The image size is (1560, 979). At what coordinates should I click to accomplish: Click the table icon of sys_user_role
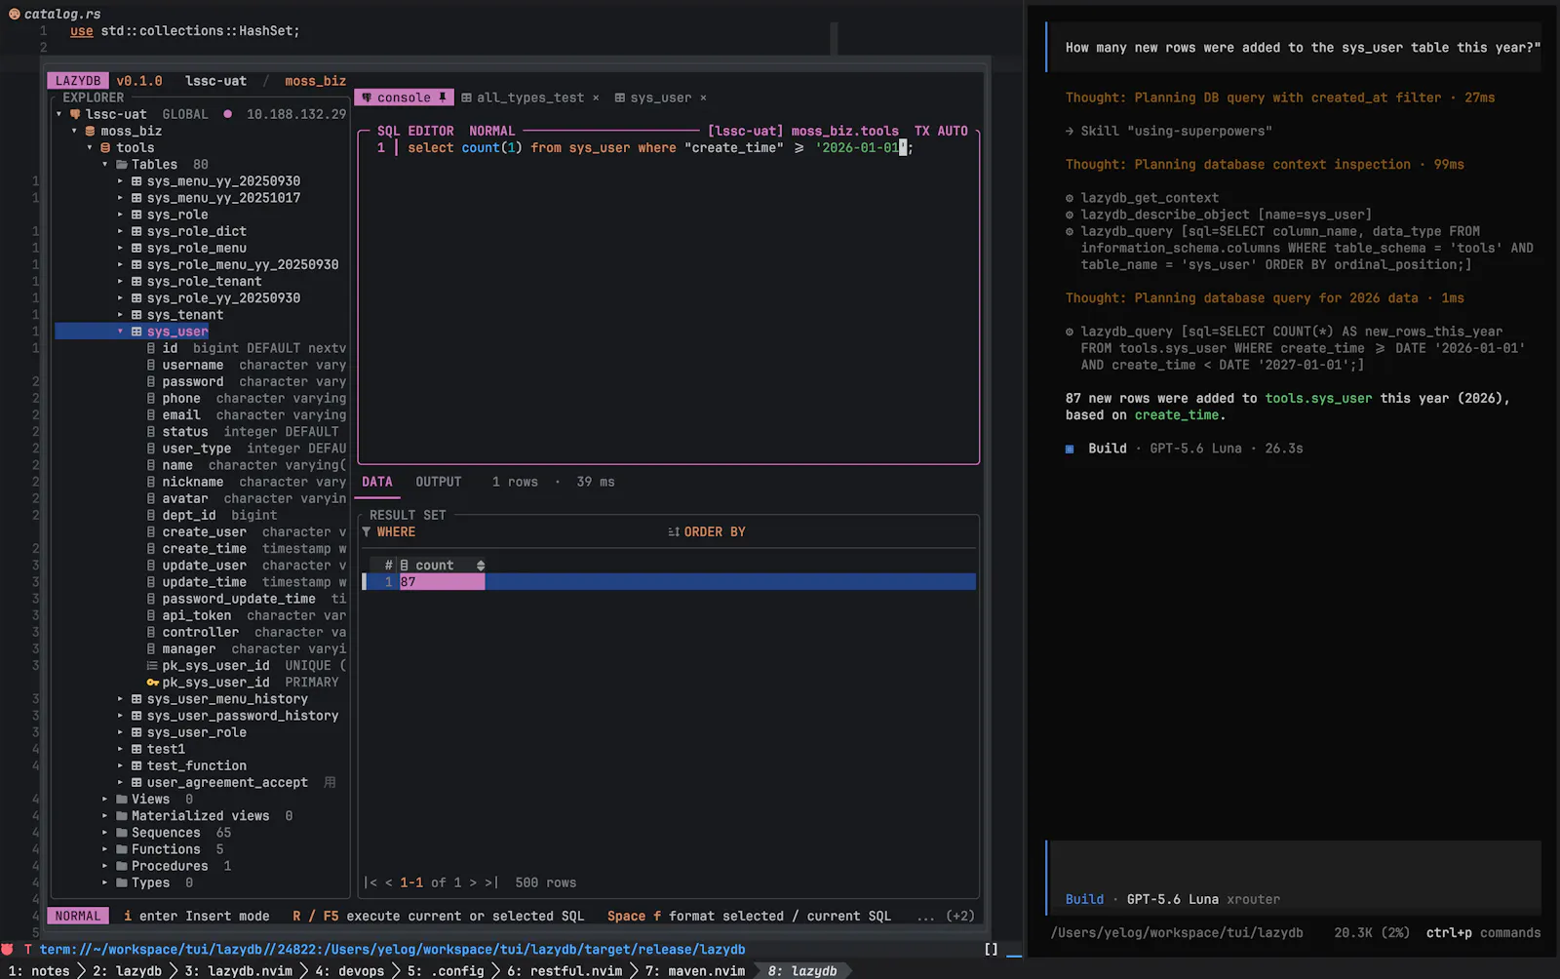(136, 732)
